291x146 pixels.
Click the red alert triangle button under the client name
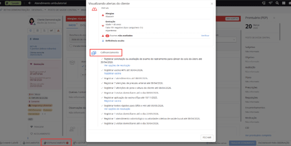(x=58, y=31)
